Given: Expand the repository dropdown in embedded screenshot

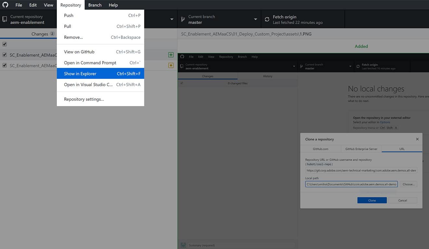Looking at the screenshot, I should pos(294,65).
